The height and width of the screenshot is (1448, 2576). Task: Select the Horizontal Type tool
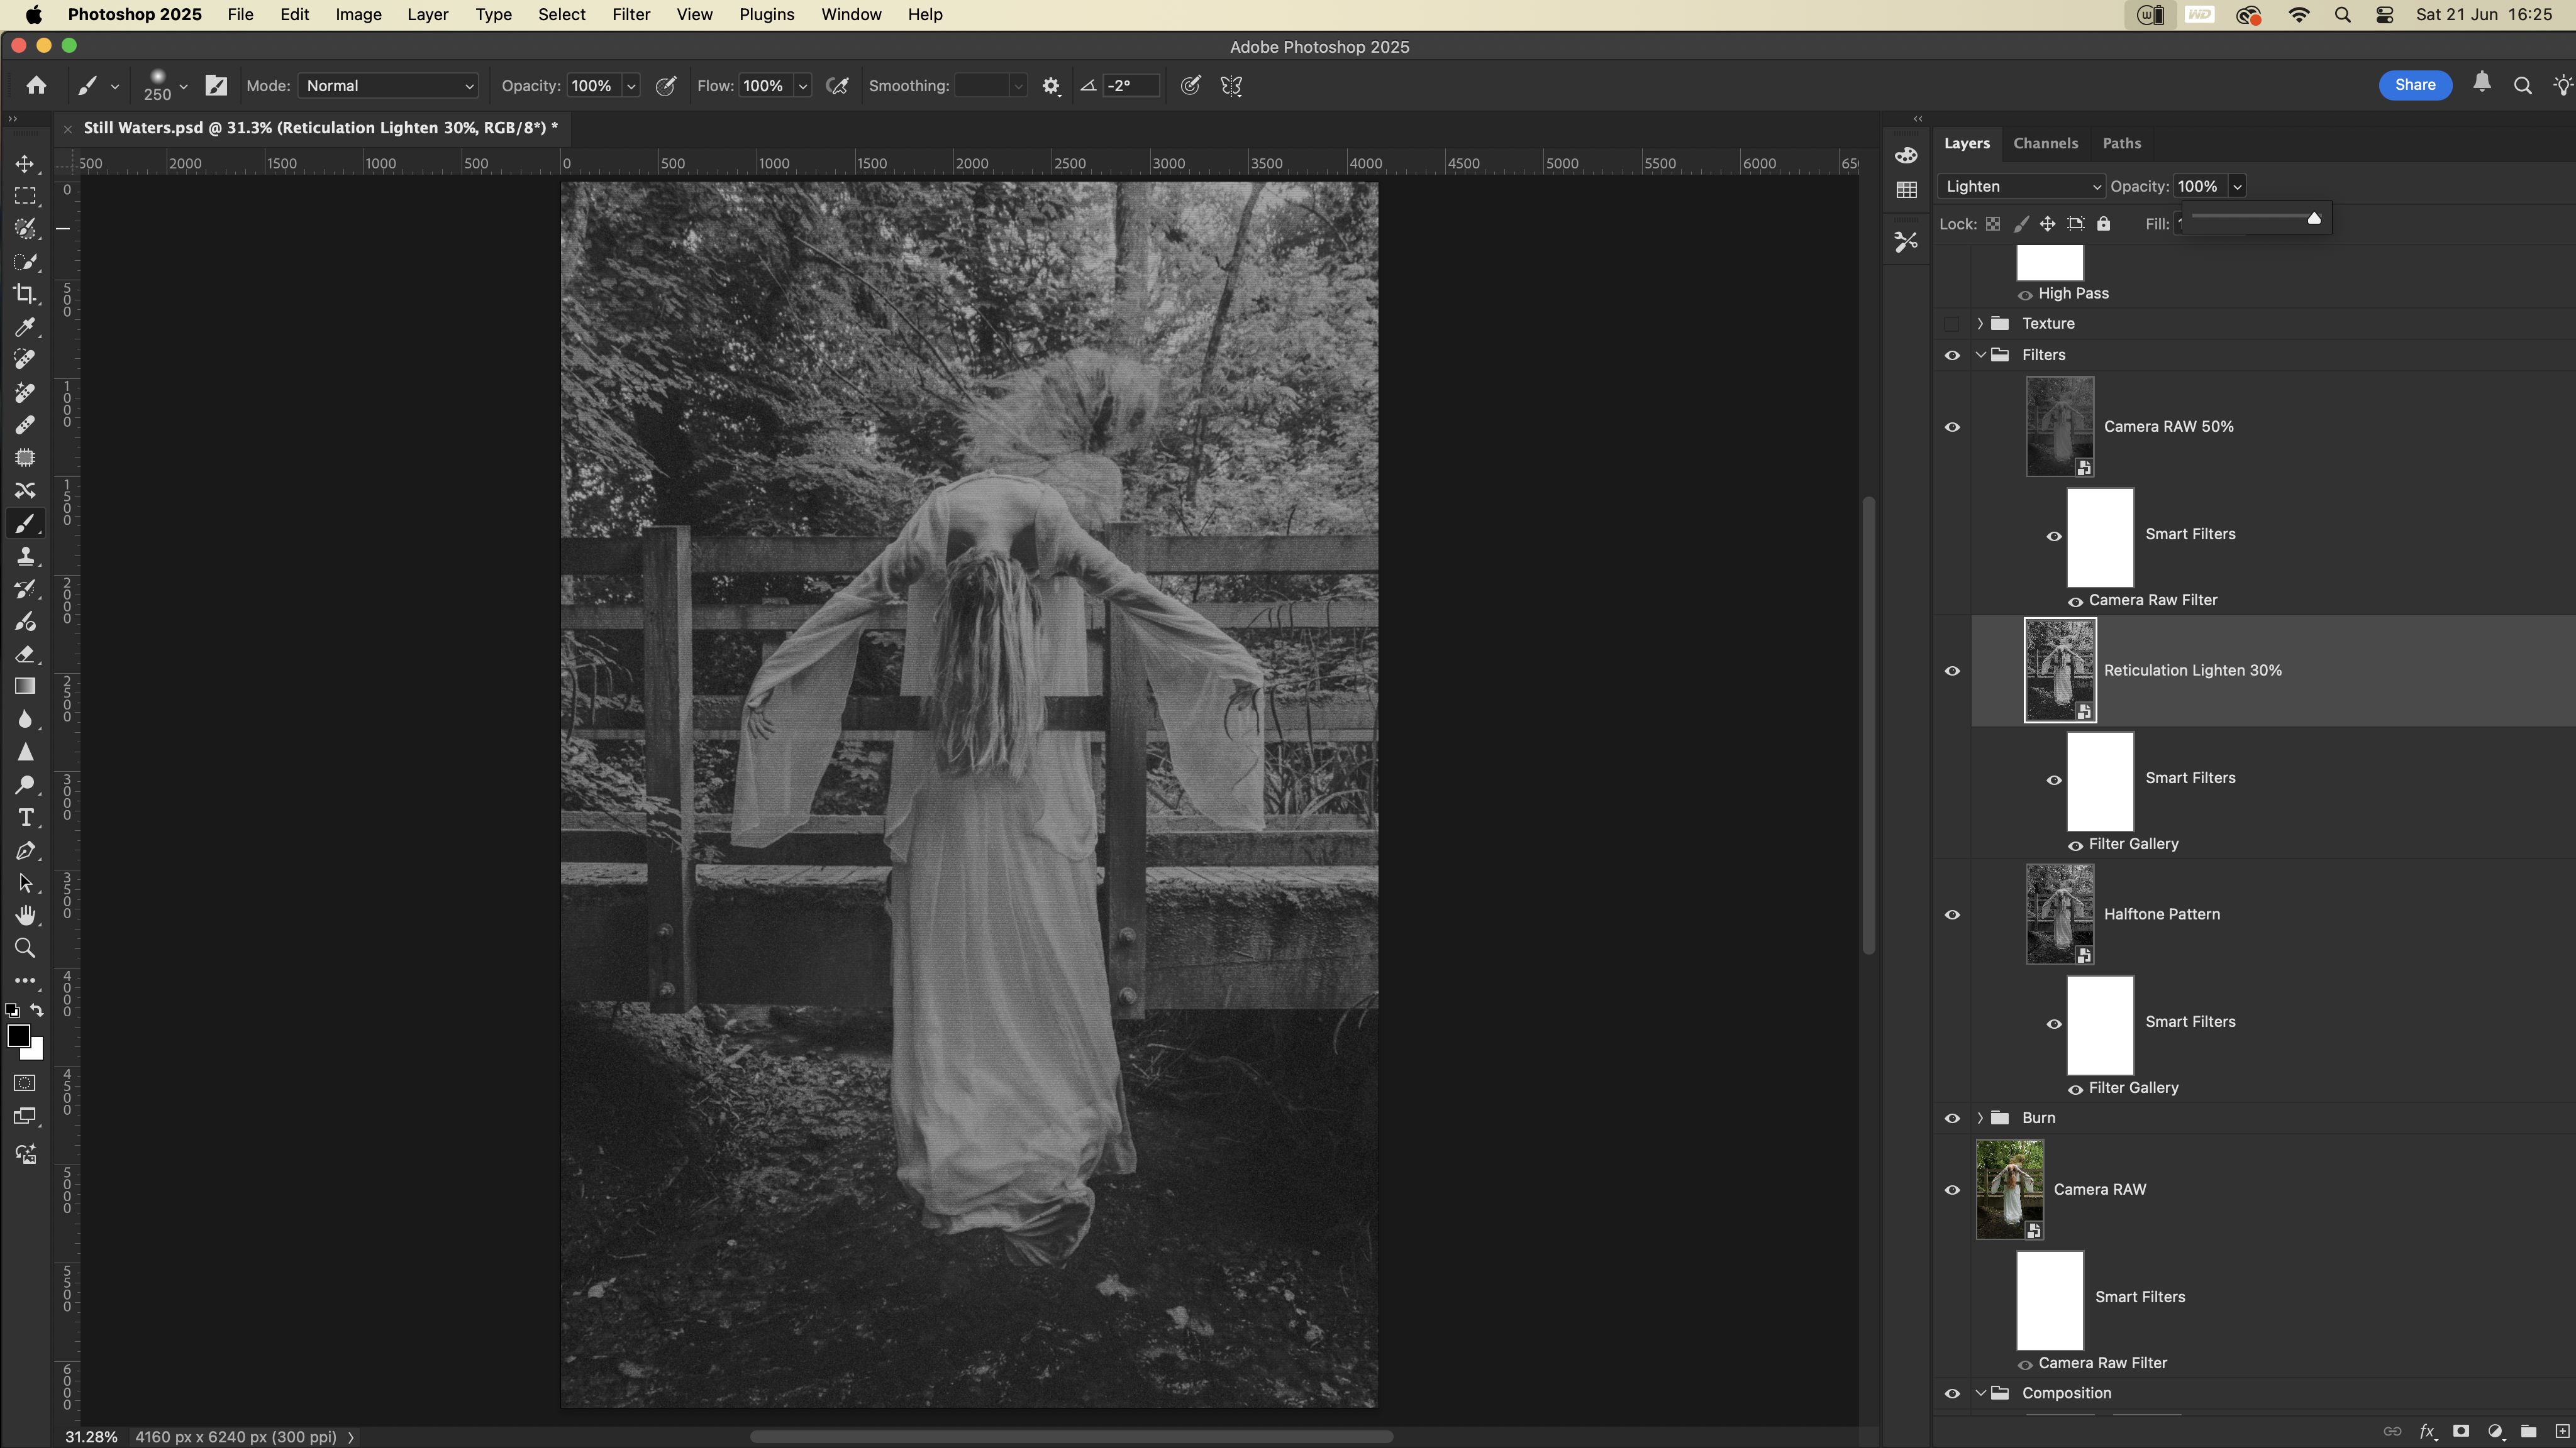pos(25,818)
